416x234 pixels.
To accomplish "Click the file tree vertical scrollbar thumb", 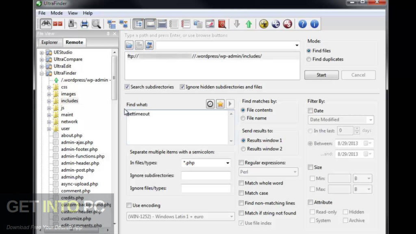I will pos(114,78).
